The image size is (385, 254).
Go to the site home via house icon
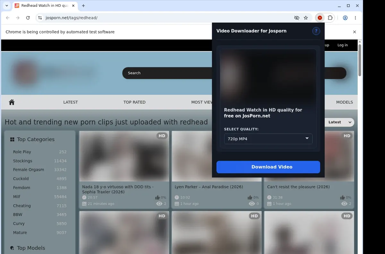12,102
